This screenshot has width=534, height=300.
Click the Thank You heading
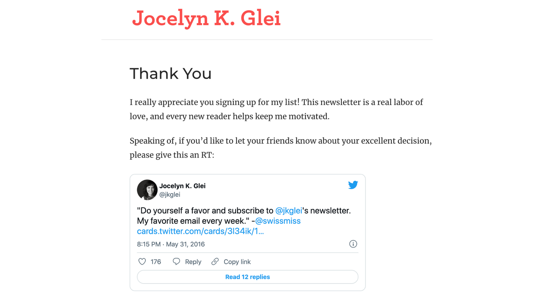tap(171, 74)
